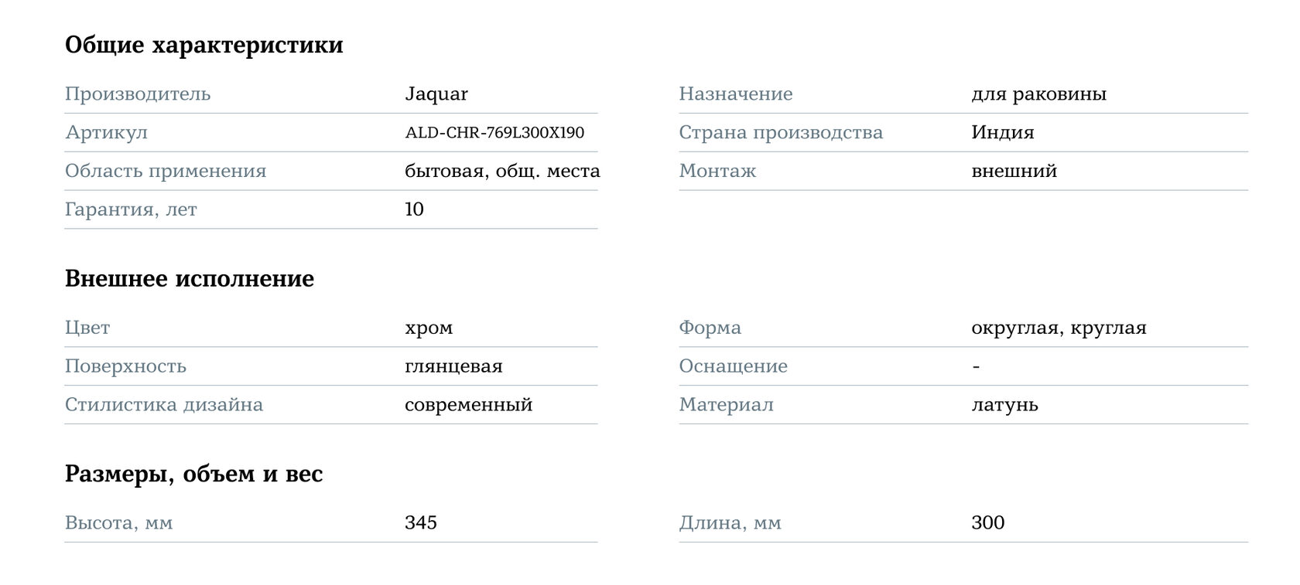Viewport: 1300px width, 585px height.
Task: Select the article number ALD-CHR-769L300X190
Action: 494,133
